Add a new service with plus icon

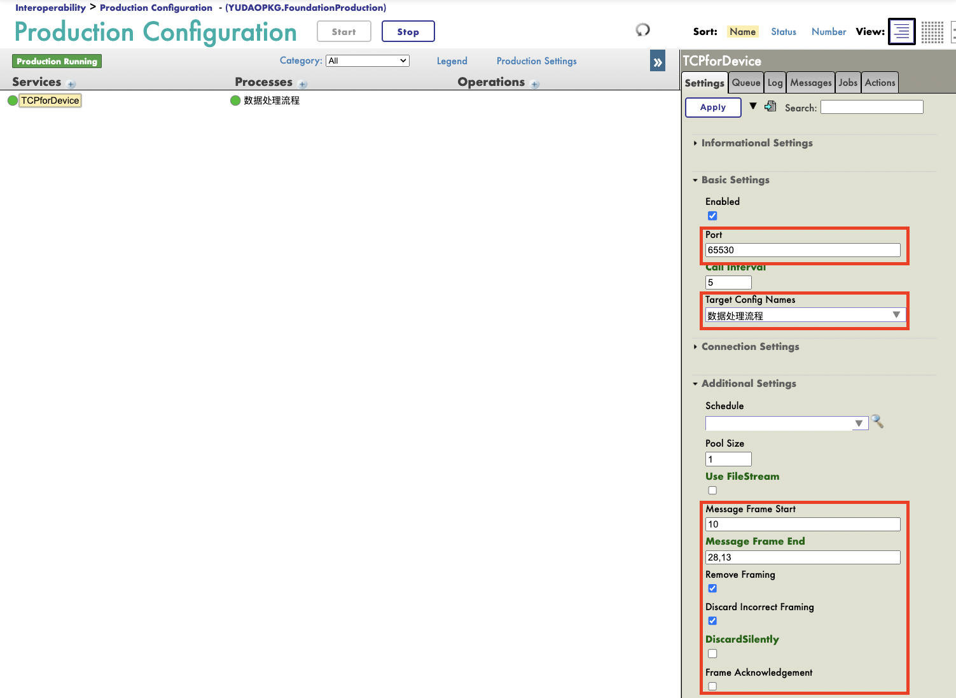click(x=71, y=84)
